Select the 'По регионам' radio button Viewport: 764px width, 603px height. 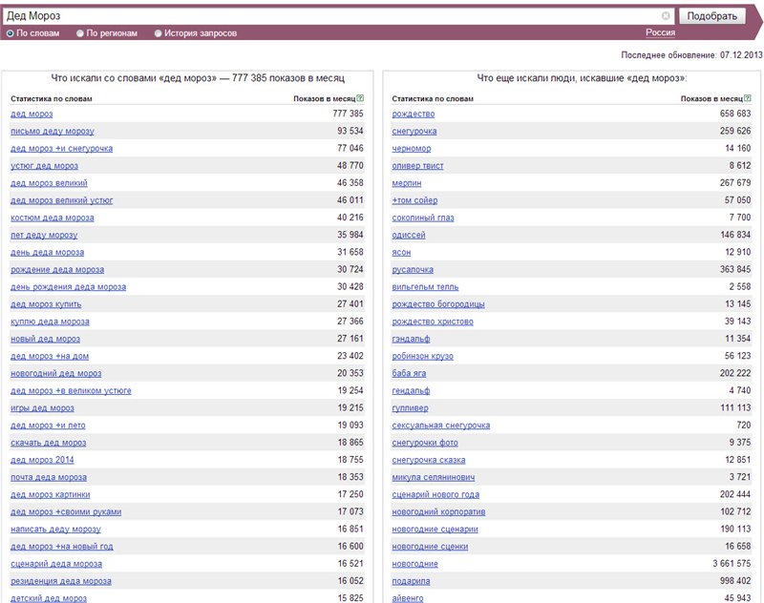tap(80, 33)
